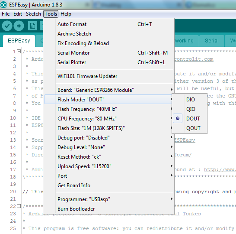Choose Burn Bootloader

point(109,209)
